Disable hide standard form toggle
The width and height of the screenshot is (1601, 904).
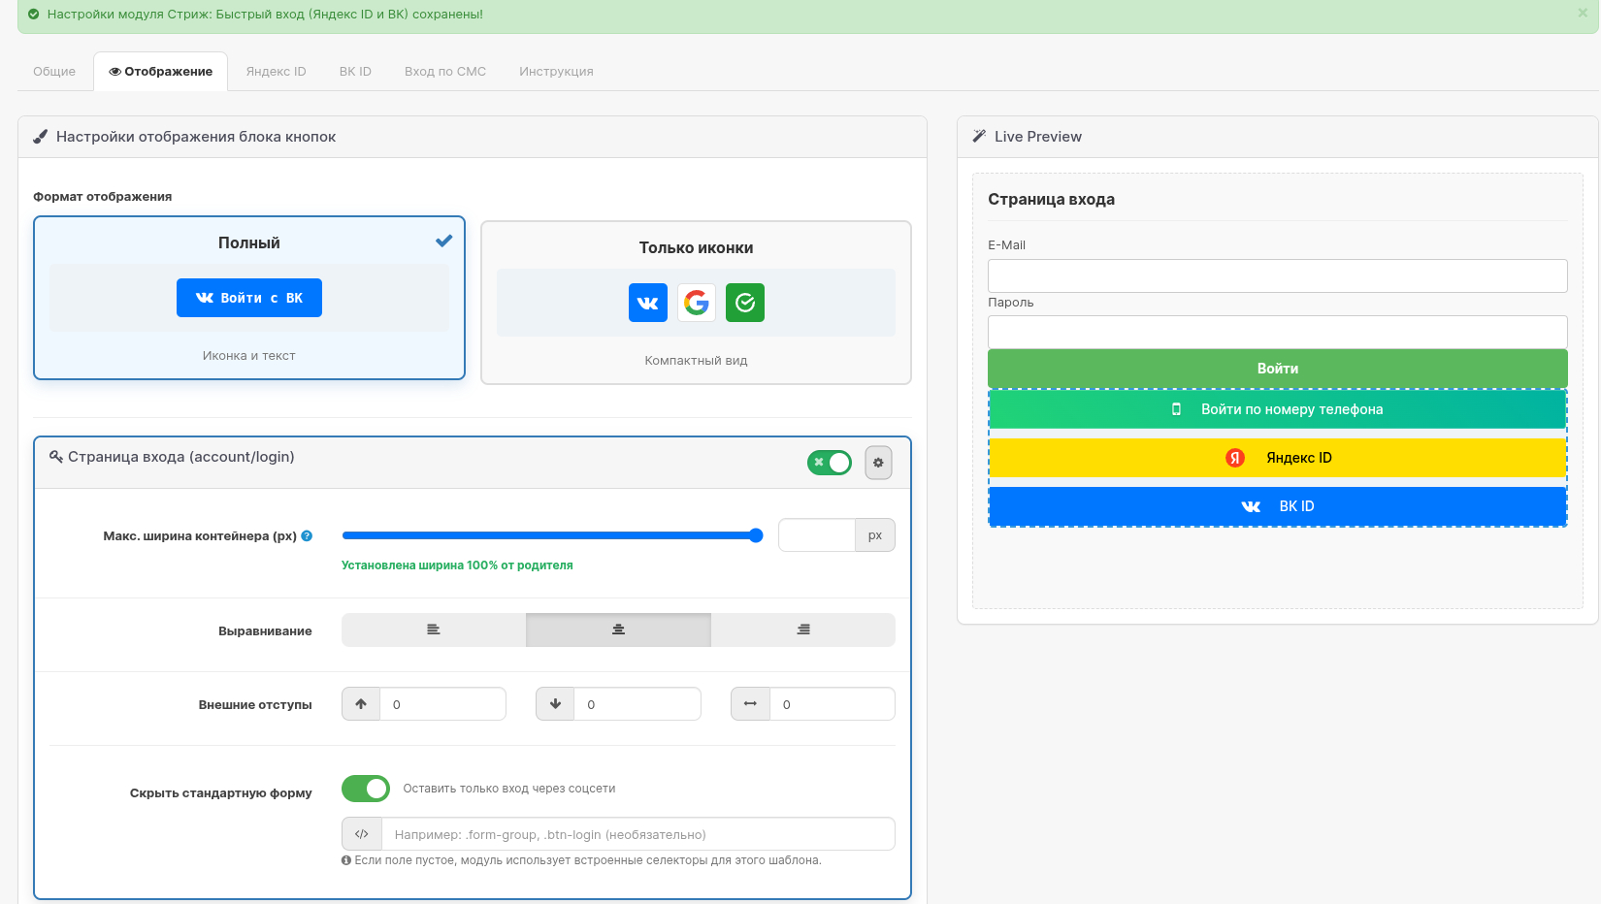[x=366, y=789]
